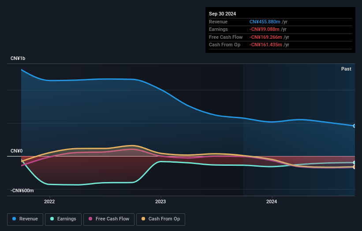The height and width of the screenshot is (231, 362).
Task: Select the Earnings endpoint marker on the chart
Action: click(x=355, y=163)
